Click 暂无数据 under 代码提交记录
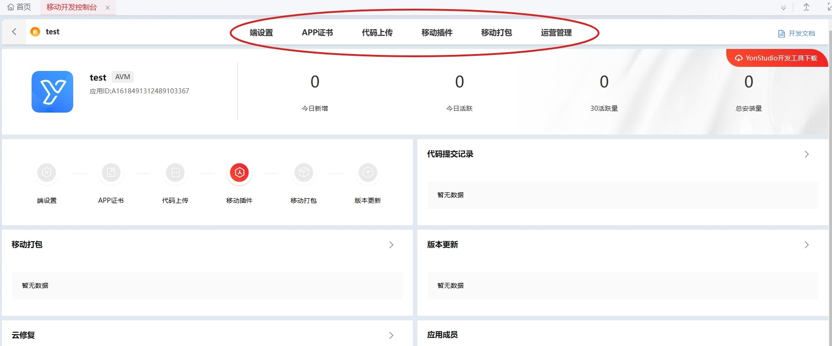 coord(451,195)
